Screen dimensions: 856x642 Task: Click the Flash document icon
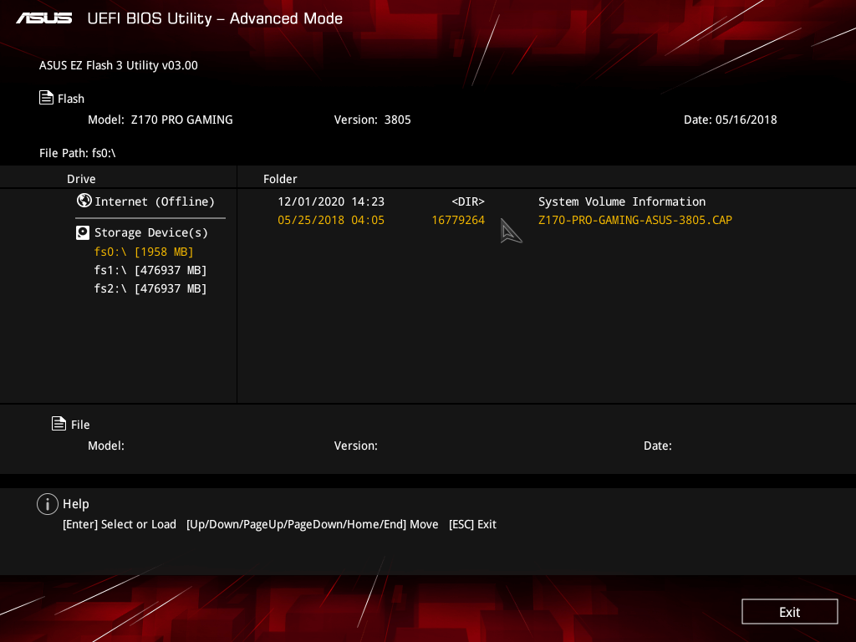tap(47, 98)
